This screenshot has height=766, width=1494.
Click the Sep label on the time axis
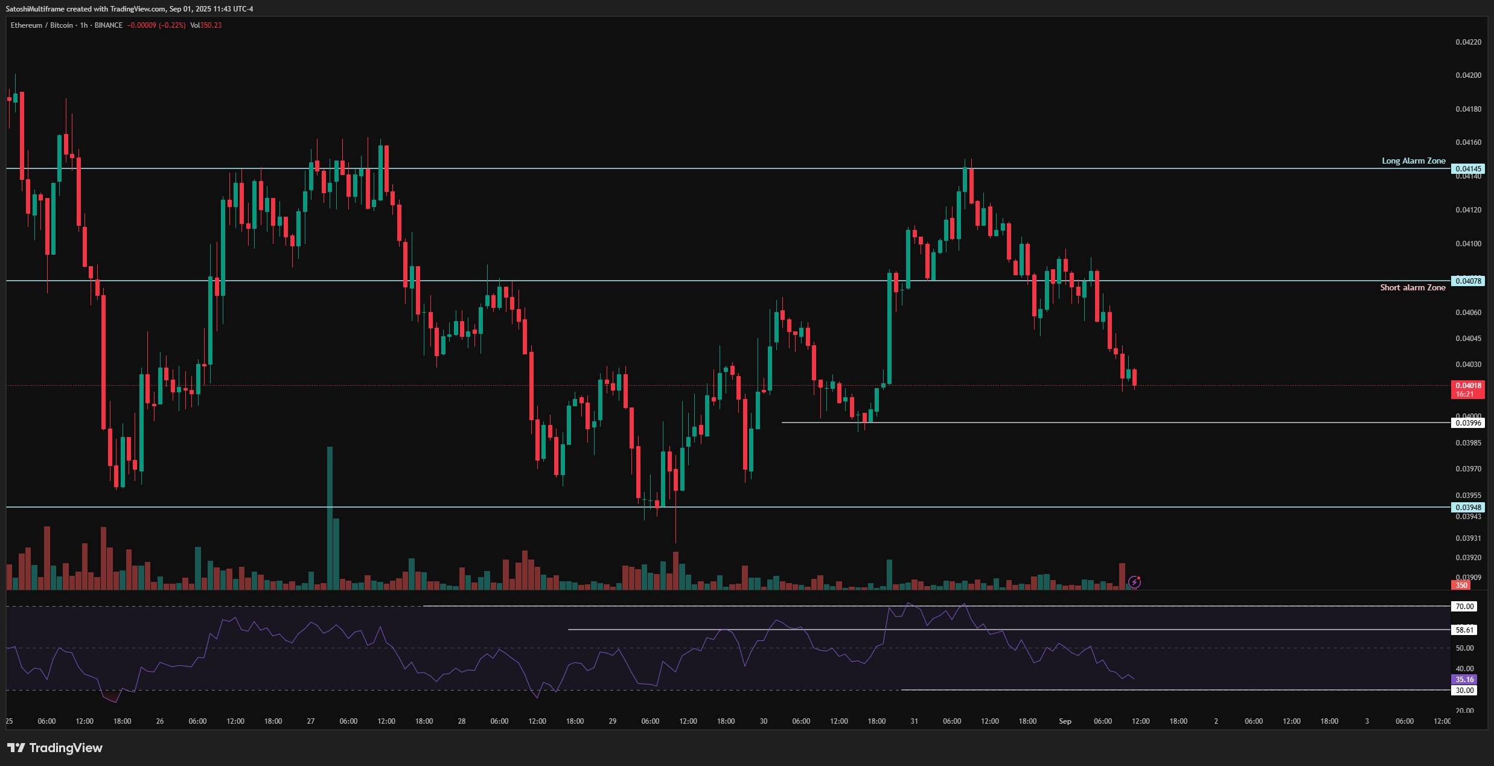tap(1065, 721)
